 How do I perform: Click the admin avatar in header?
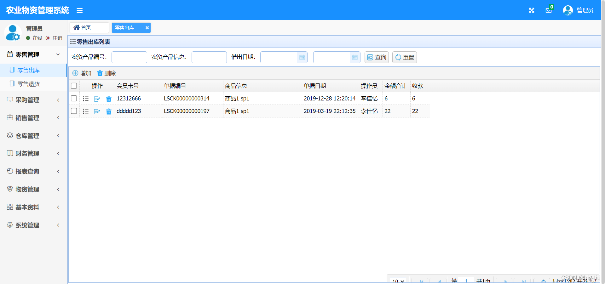[x=568, y=10]
